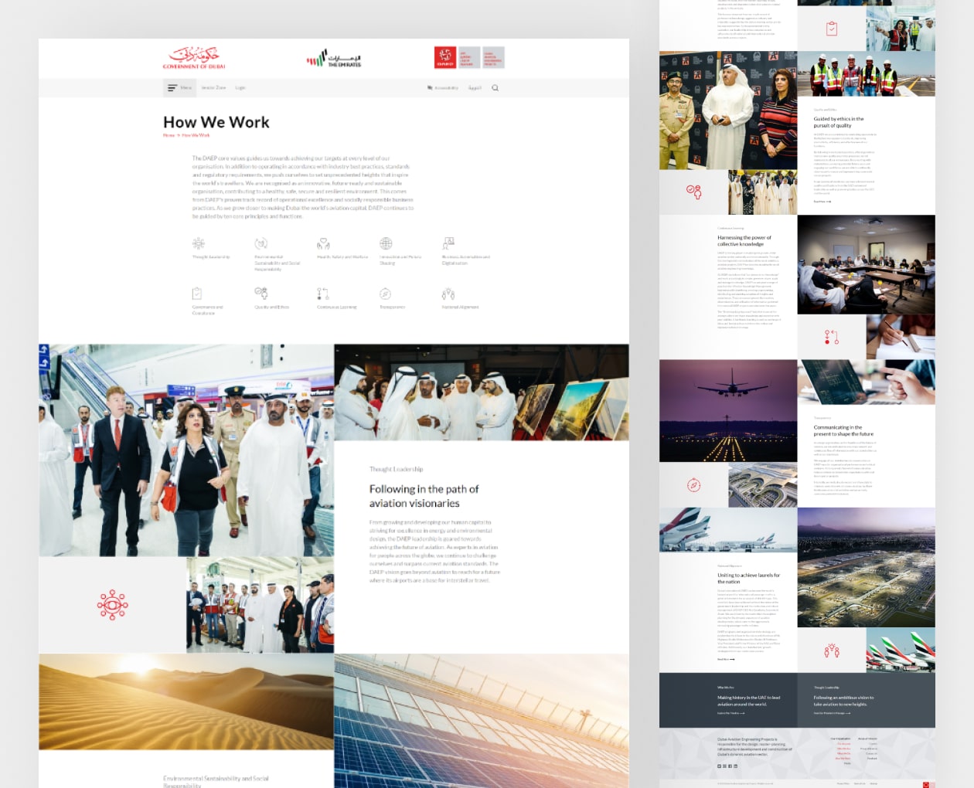Open Login in the navbar

tap(240, 88)
